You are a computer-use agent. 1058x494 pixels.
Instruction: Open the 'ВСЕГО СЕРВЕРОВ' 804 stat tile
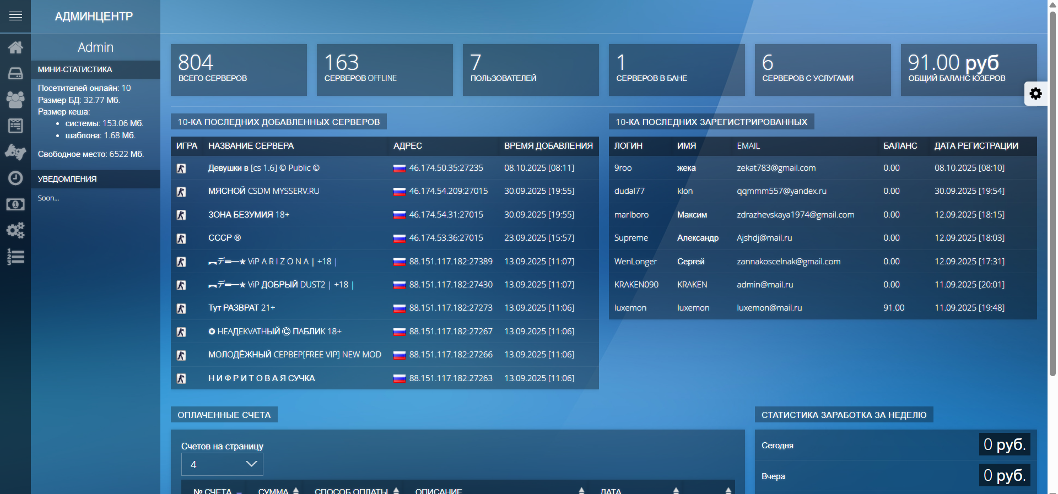(x=239, y=70)
